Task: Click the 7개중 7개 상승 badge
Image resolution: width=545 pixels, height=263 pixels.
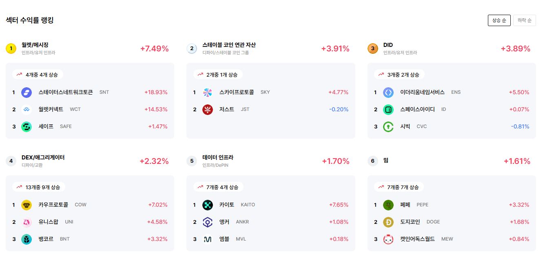Action: click(x=399, y=187)
